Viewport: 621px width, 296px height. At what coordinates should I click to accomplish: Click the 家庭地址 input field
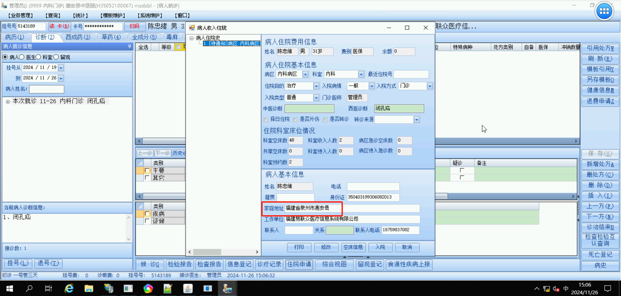(x=352, y=208)
